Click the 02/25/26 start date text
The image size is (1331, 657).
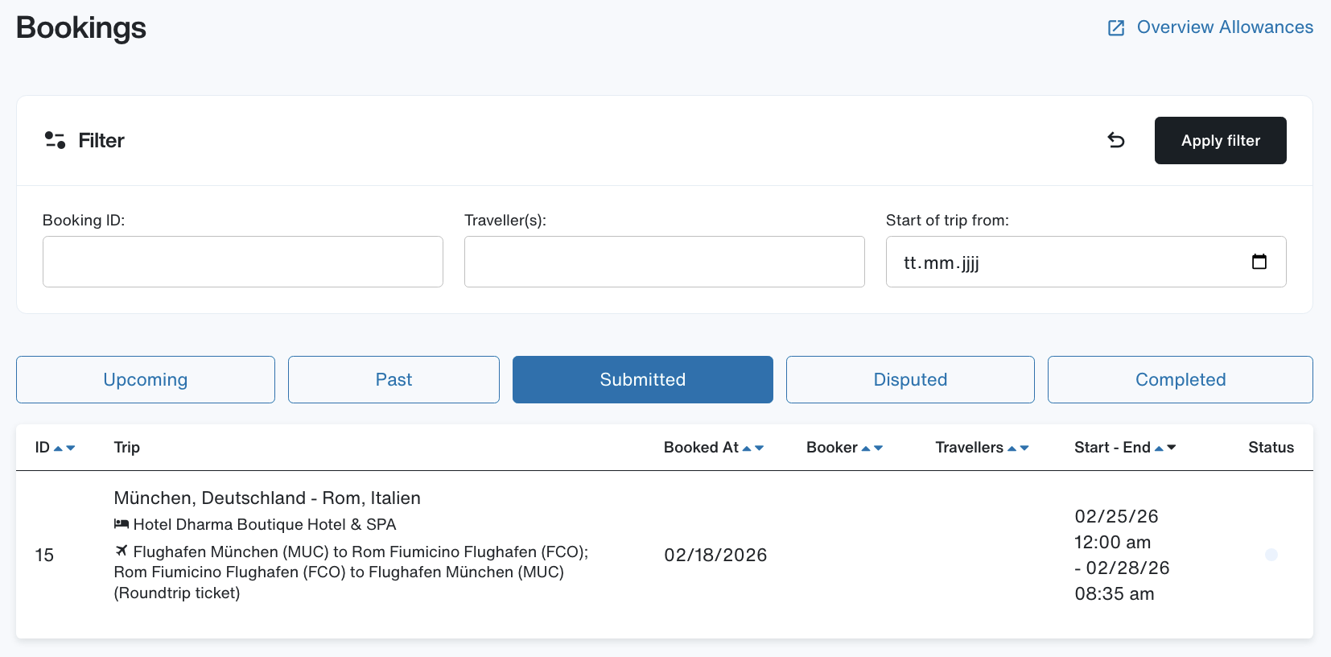(1116, 516)
